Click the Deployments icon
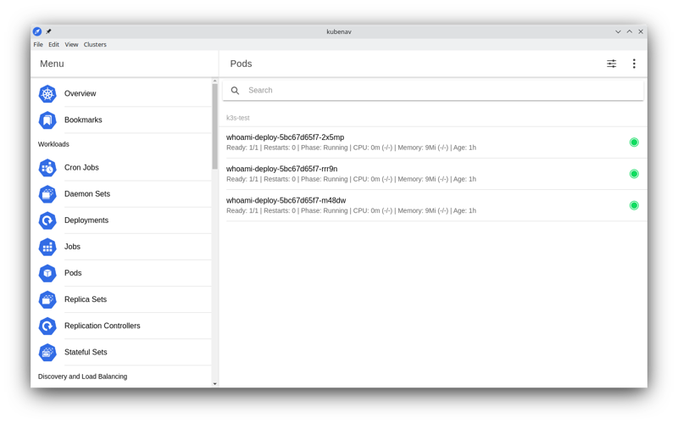The width and height of the screenshot is (678, 424). [x=47, y=220]
